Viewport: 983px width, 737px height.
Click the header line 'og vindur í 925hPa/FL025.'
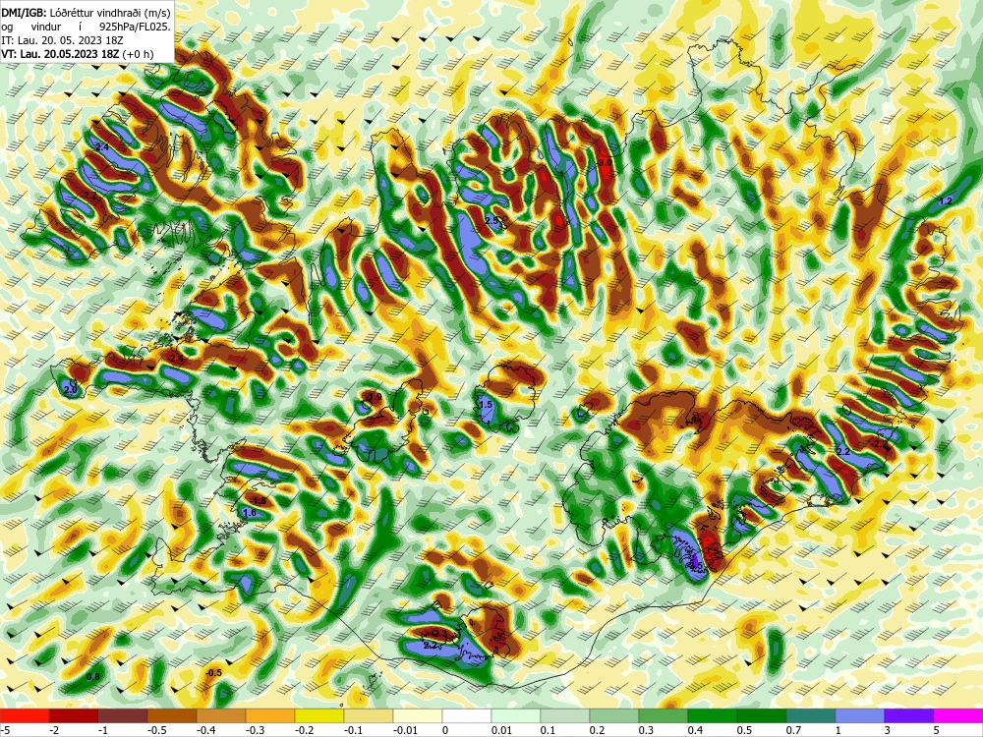[x=86, y=27]
